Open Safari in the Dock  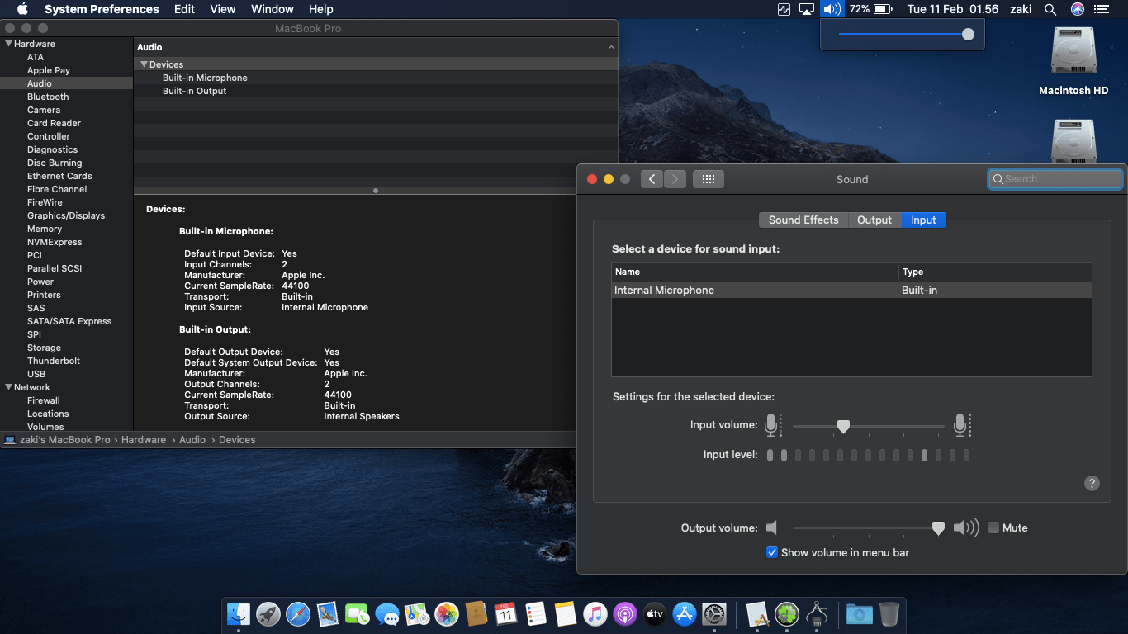pyautogui.click(x=298, y=614)
